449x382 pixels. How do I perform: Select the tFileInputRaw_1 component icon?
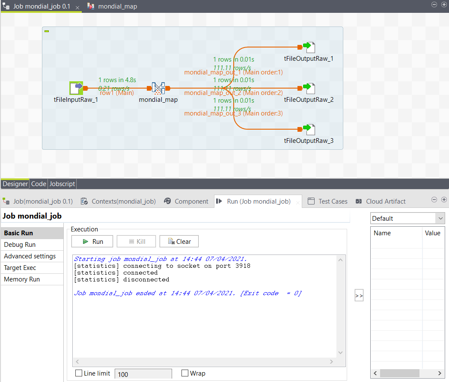[x=76, y=88]
